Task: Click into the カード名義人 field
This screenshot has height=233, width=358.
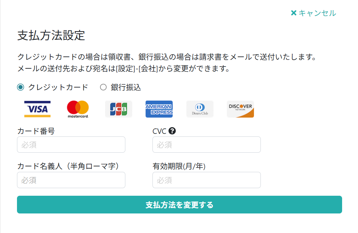Action: coord(71,180)
